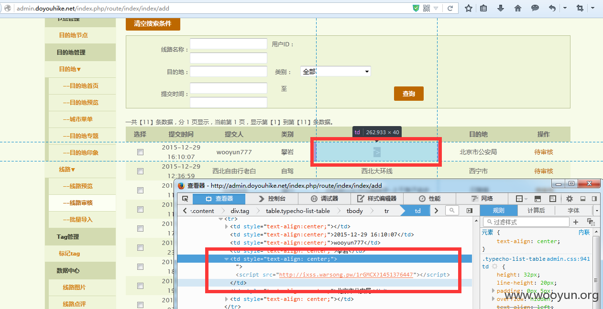Open address bar dropdown arrow beside QR icon
603x309 pixels.
[x=436, y=8]
